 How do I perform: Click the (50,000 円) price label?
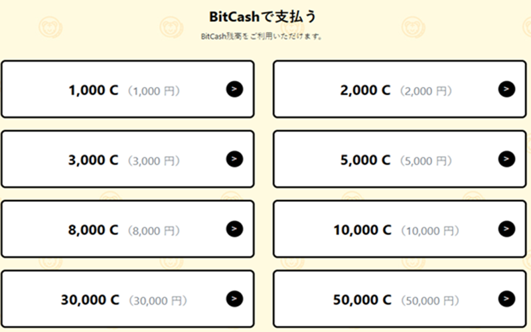click(x=429, y=301)
